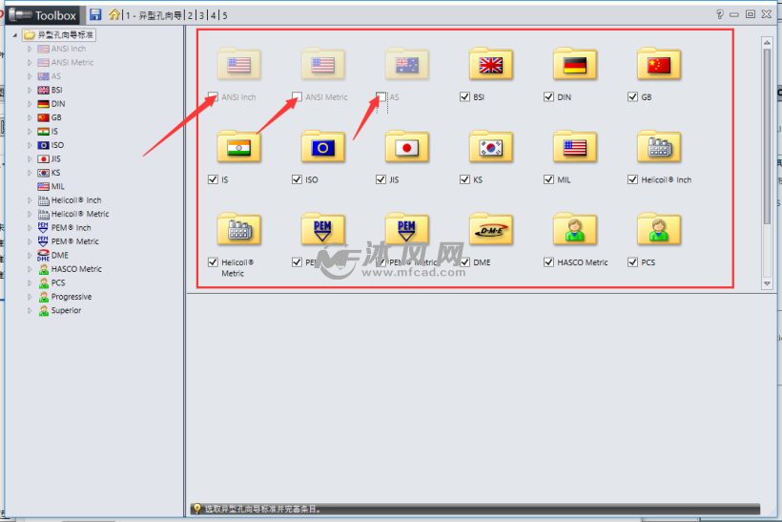
Task: Uncheck the Helicoil Inch checkbox
Action: point(633,179)
